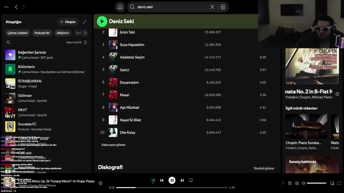
Task: Click album art of Suya Hapsettim
Action: (x=113, y=45)
